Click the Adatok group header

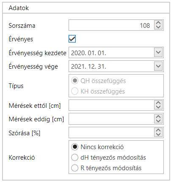coord(19,8)
